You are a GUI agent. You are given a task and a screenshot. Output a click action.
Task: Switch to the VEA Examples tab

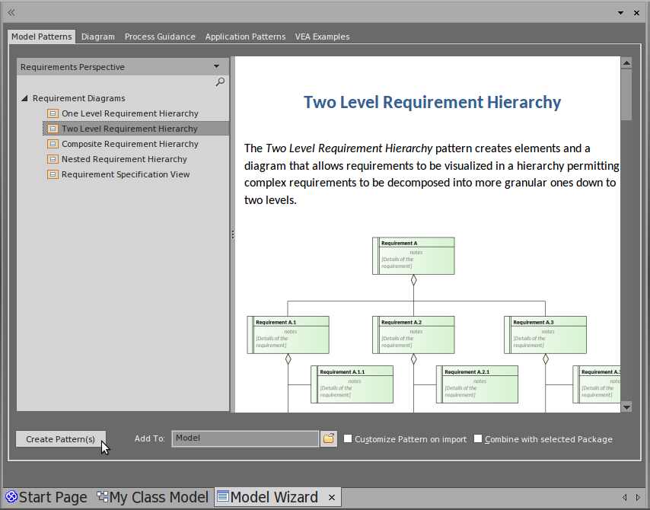click(x=322, y=37)
